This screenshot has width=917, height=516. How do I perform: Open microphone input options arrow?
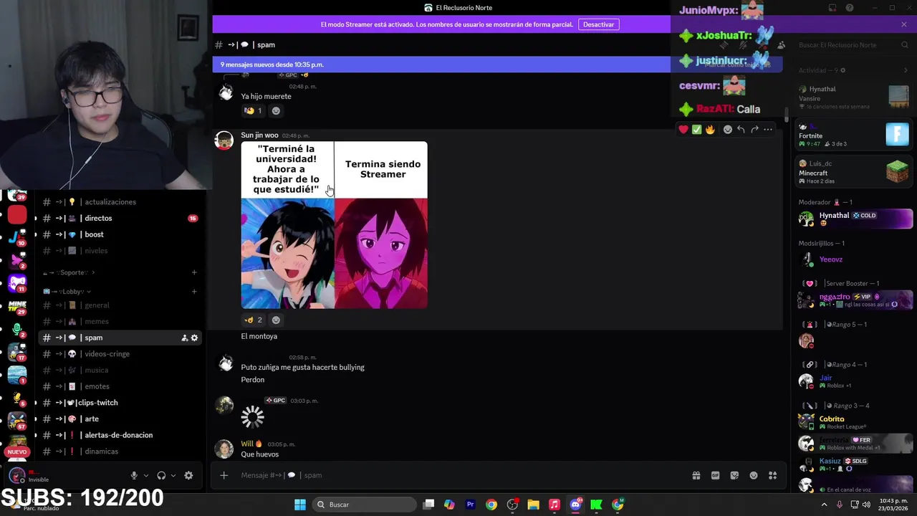145,475
